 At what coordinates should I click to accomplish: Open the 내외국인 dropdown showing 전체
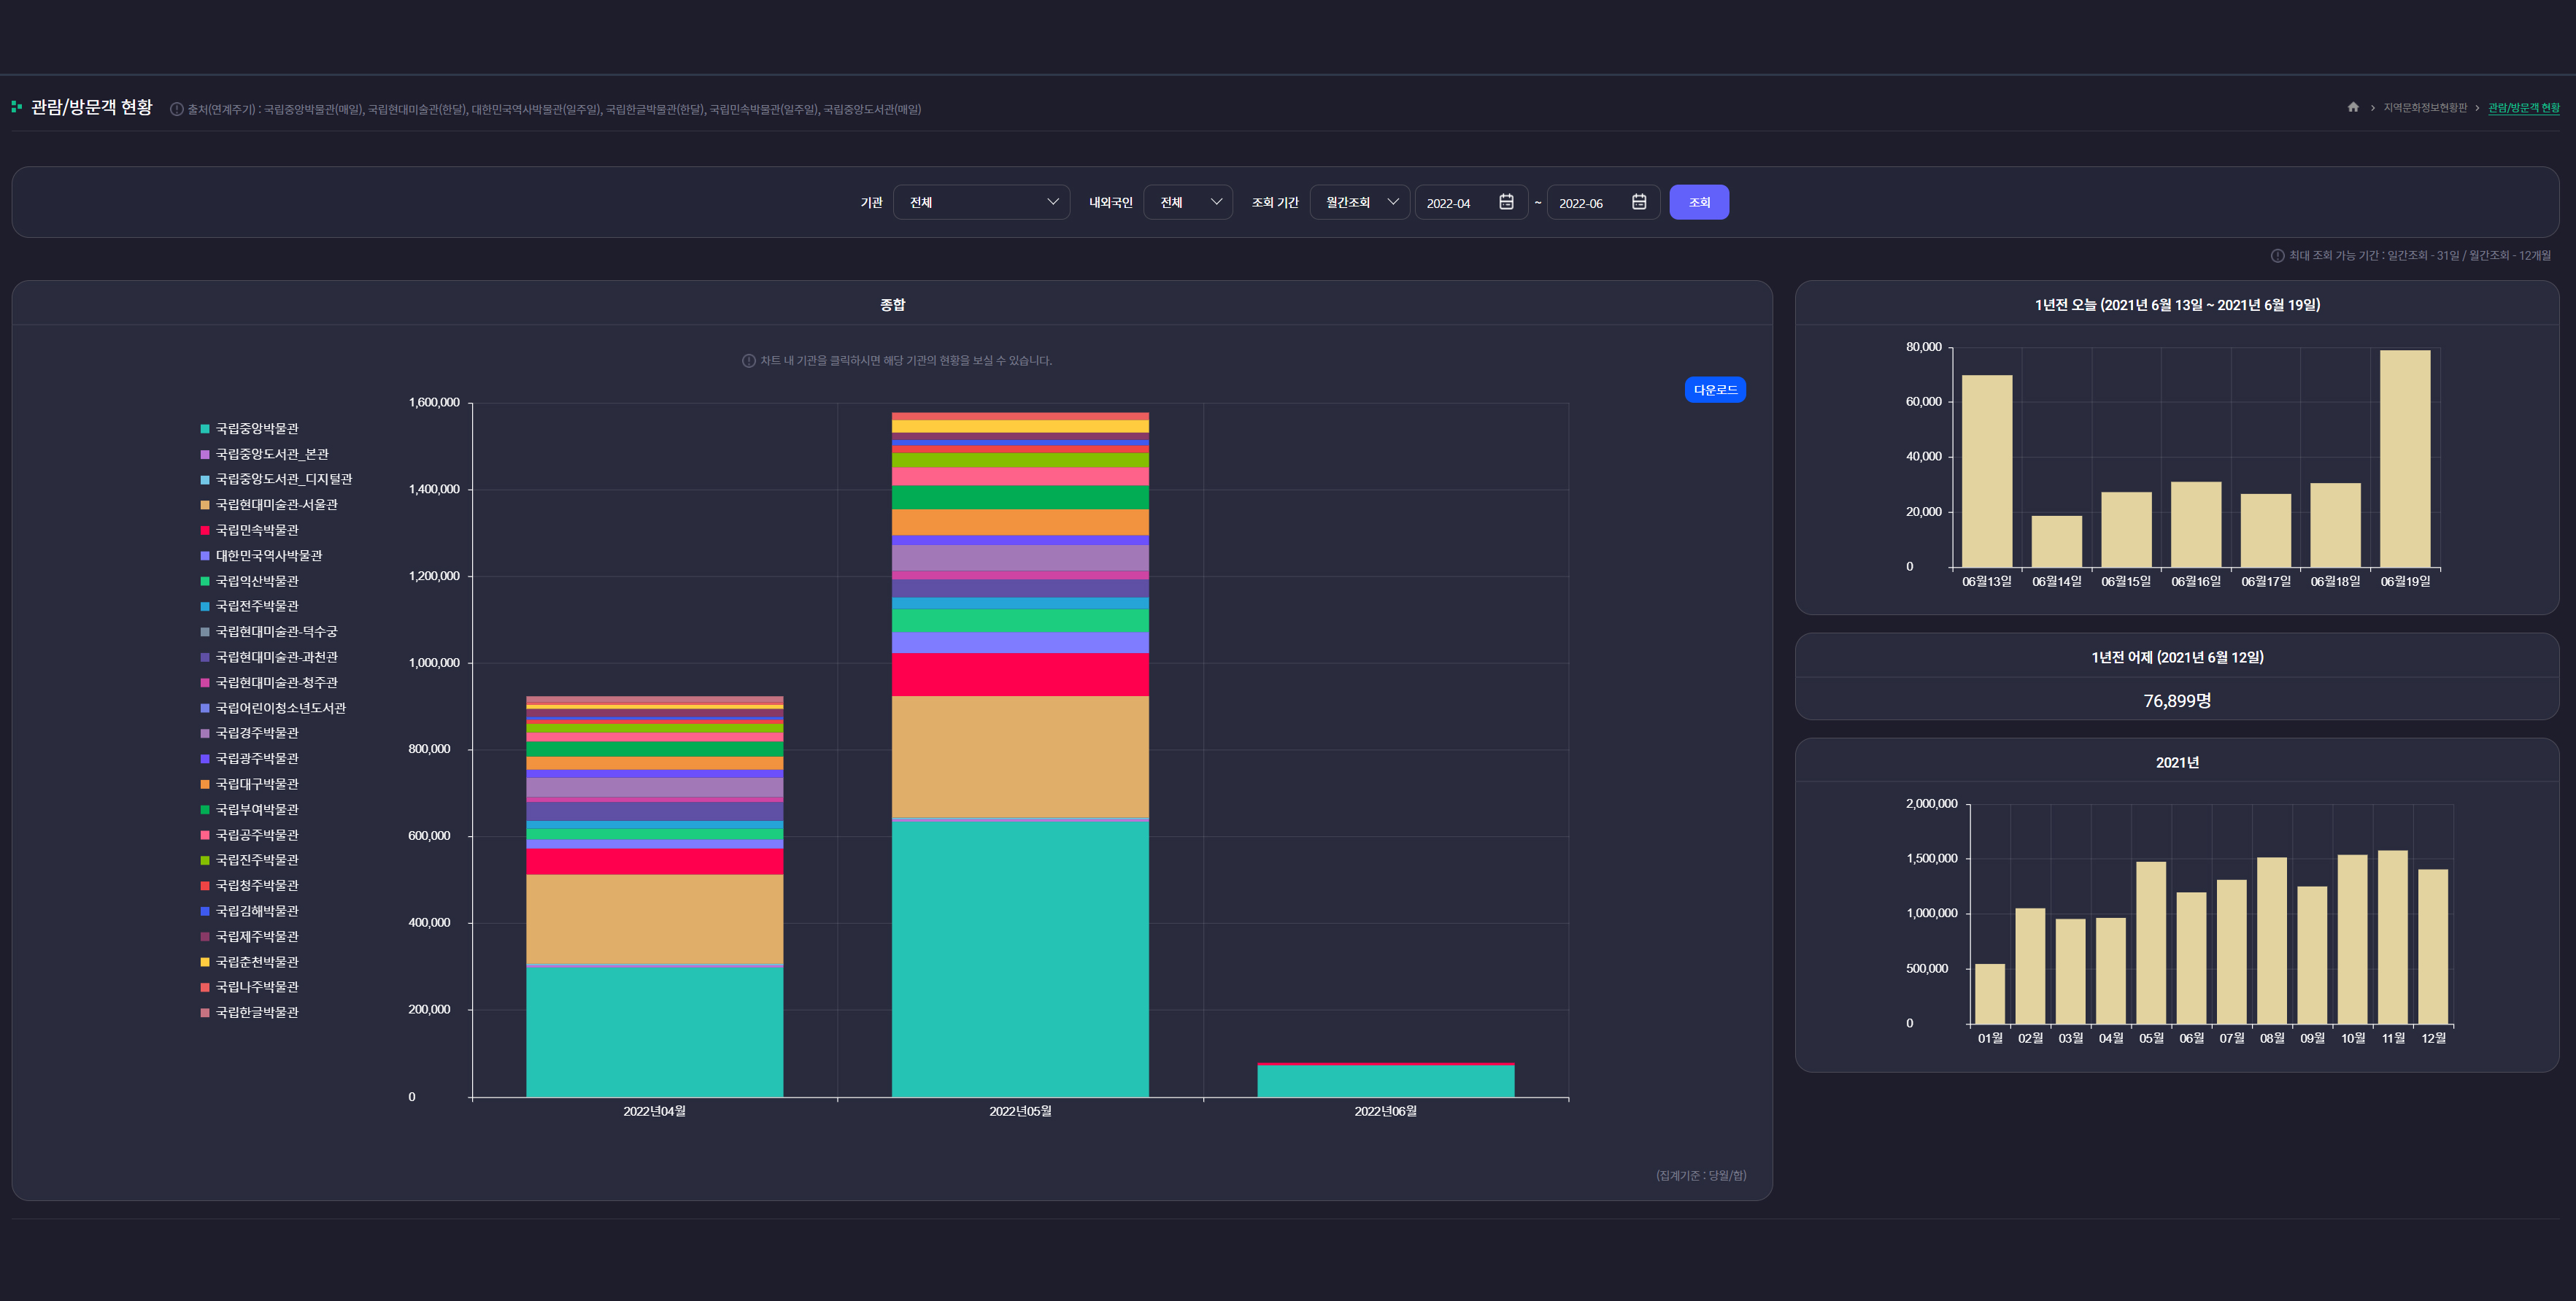pos(1188,202)
